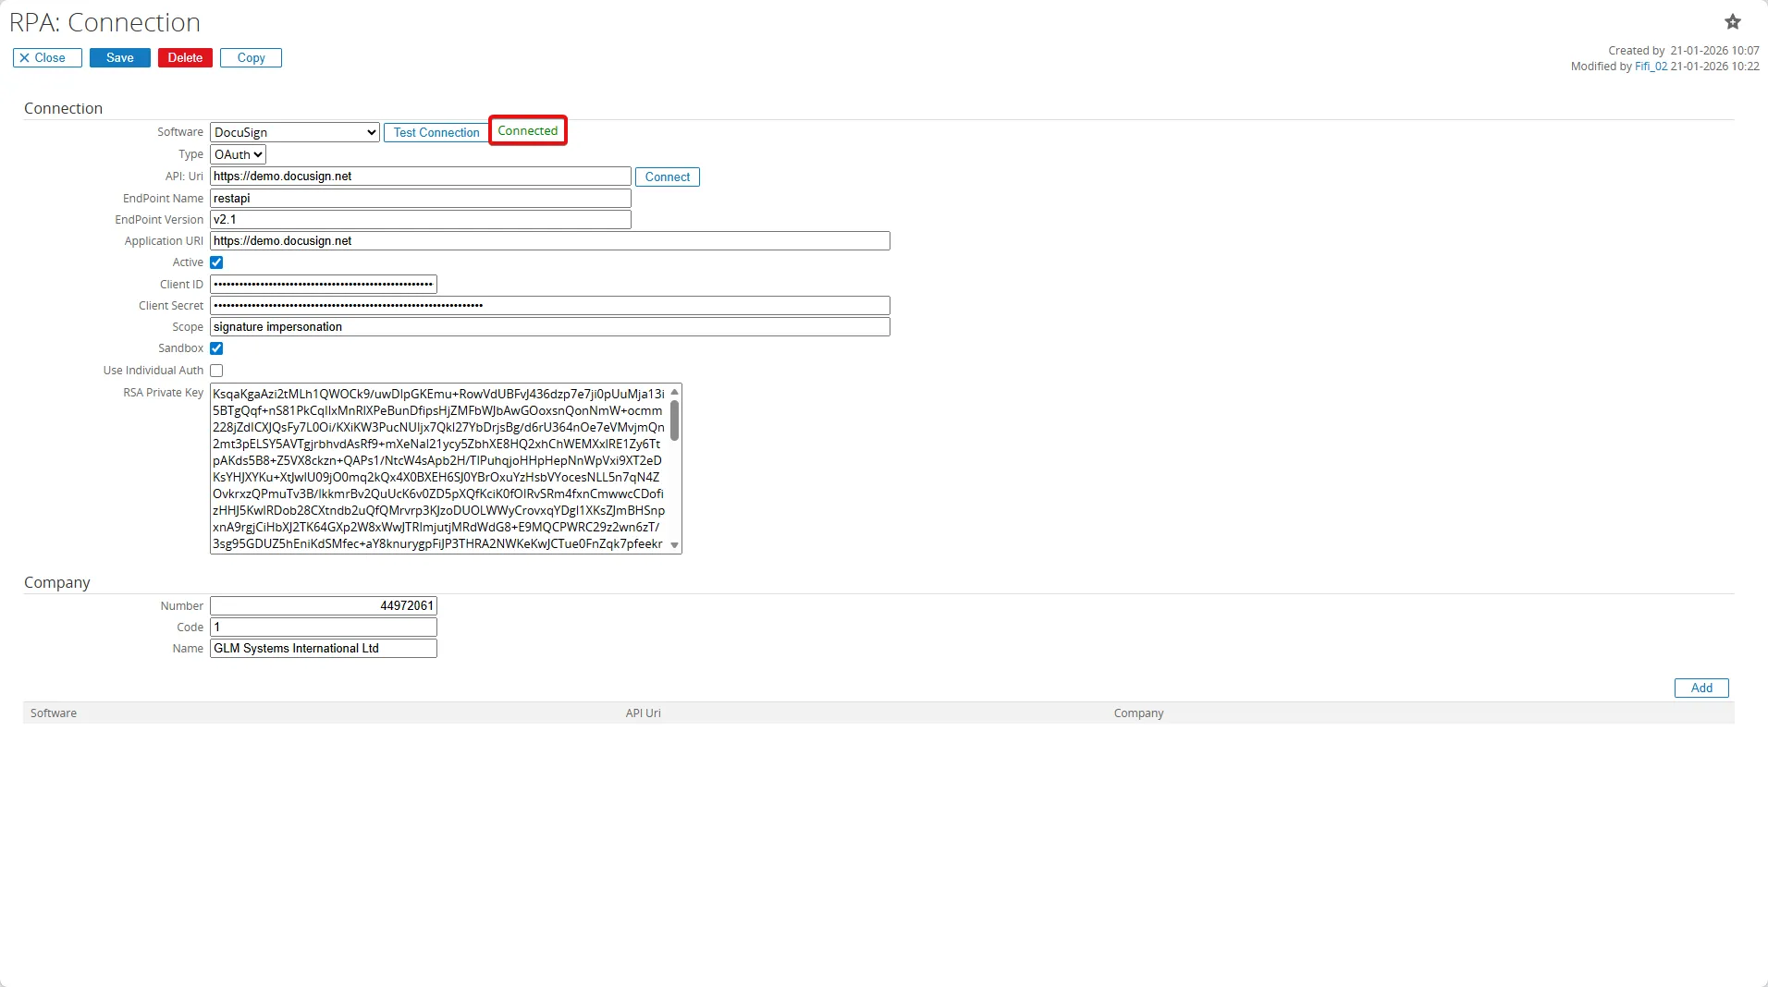Screen dimensions: 1768x987
Task: Click the Name field with GLM Systems International Ltd
Action: point(322,648)
